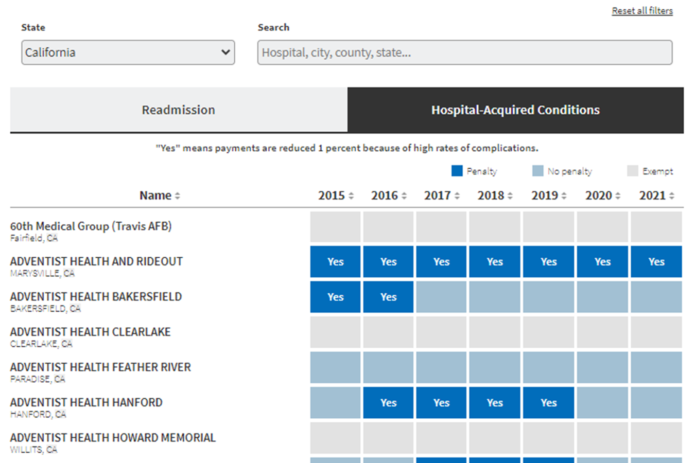Open the State dropdown showing California
This screenshot has height=463, width=695.
pos(128,52)
